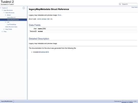
Task: Open old-arena-ldr.h include link
Action: 45,19
